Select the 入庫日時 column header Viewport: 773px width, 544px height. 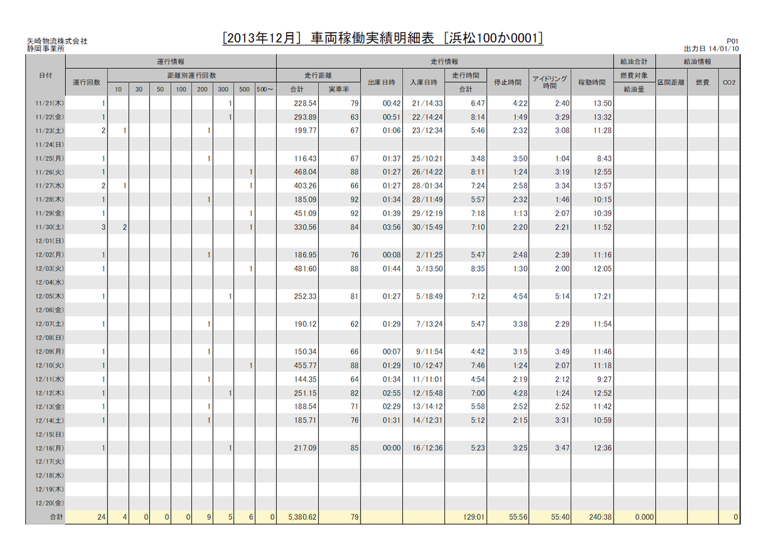424,83
